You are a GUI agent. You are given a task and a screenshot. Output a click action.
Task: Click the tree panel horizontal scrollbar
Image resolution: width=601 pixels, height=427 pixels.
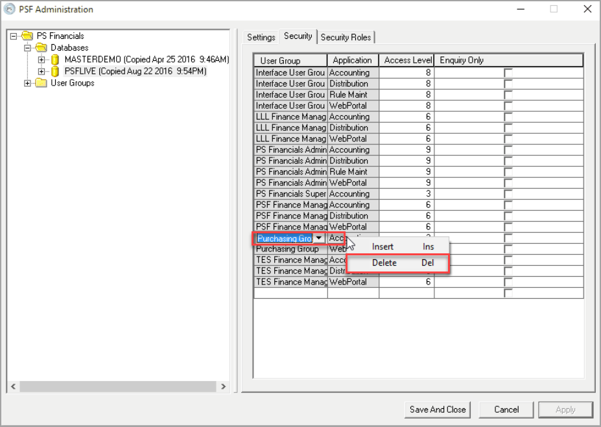117,386
